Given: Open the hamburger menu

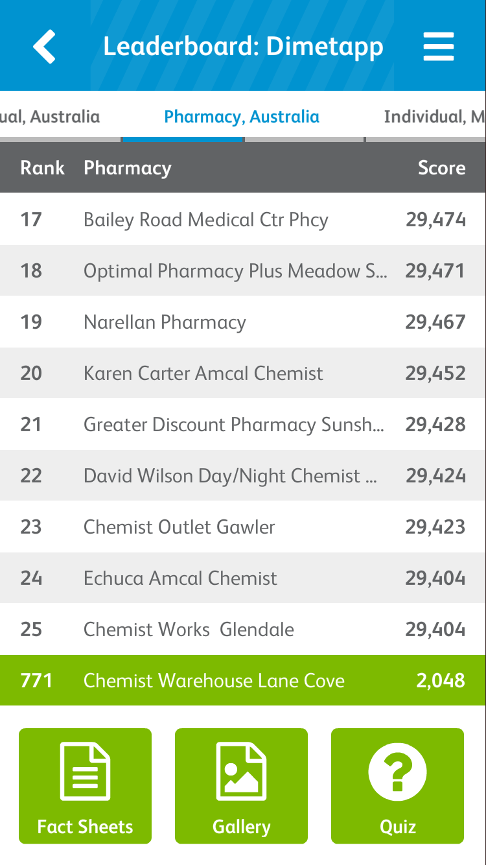Looking at the screenshot, I should pyautogui.click(x=439, y=47).
